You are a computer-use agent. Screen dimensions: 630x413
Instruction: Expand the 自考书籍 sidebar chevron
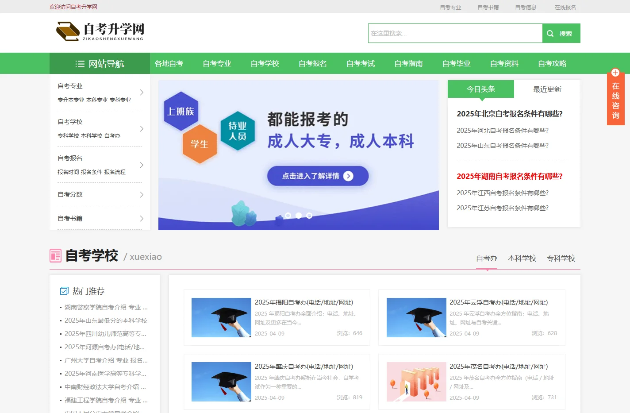coord(142,219)
